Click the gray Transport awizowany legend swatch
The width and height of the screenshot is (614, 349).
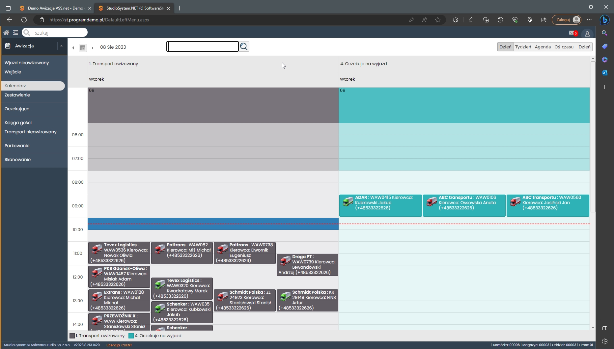(x=72, y=336)
